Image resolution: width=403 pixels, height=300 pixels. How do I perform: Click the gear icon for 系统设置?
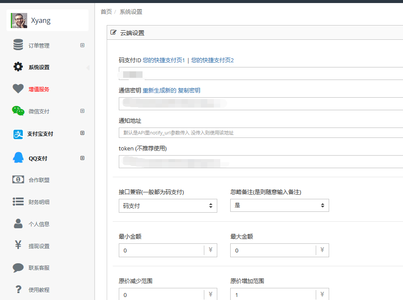point(18,67)
